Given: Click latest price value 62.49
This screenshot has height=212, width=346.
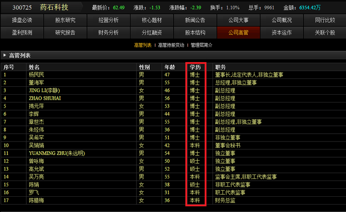Looking at the screenshot, I should click(x=119, y=8).
